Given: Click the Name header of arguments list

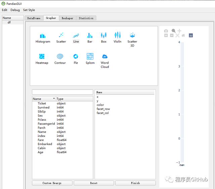Looking at the screenshot, I should [x=125, y=92].
